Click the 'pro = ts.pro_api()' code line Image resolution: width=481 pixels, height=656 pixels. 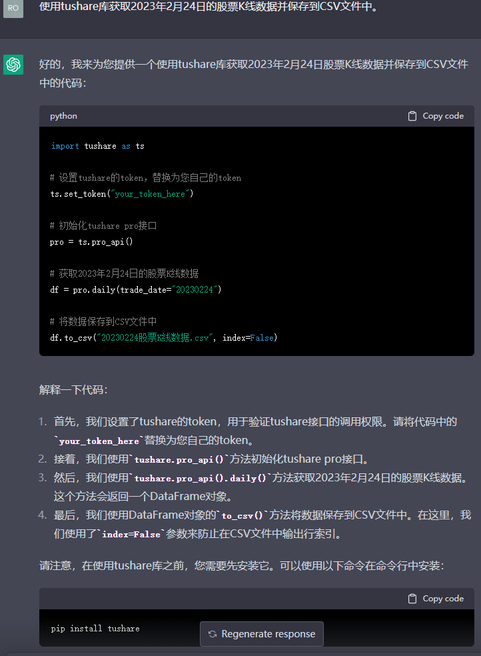point(91,242)
